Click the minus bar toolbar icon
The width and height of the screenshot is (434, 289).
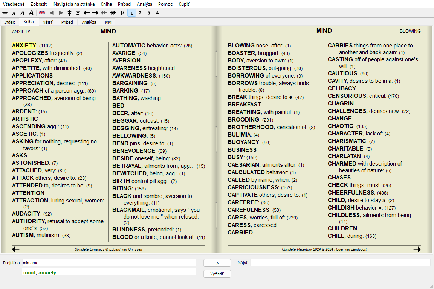pyautogui.click(x=5, y=13)
